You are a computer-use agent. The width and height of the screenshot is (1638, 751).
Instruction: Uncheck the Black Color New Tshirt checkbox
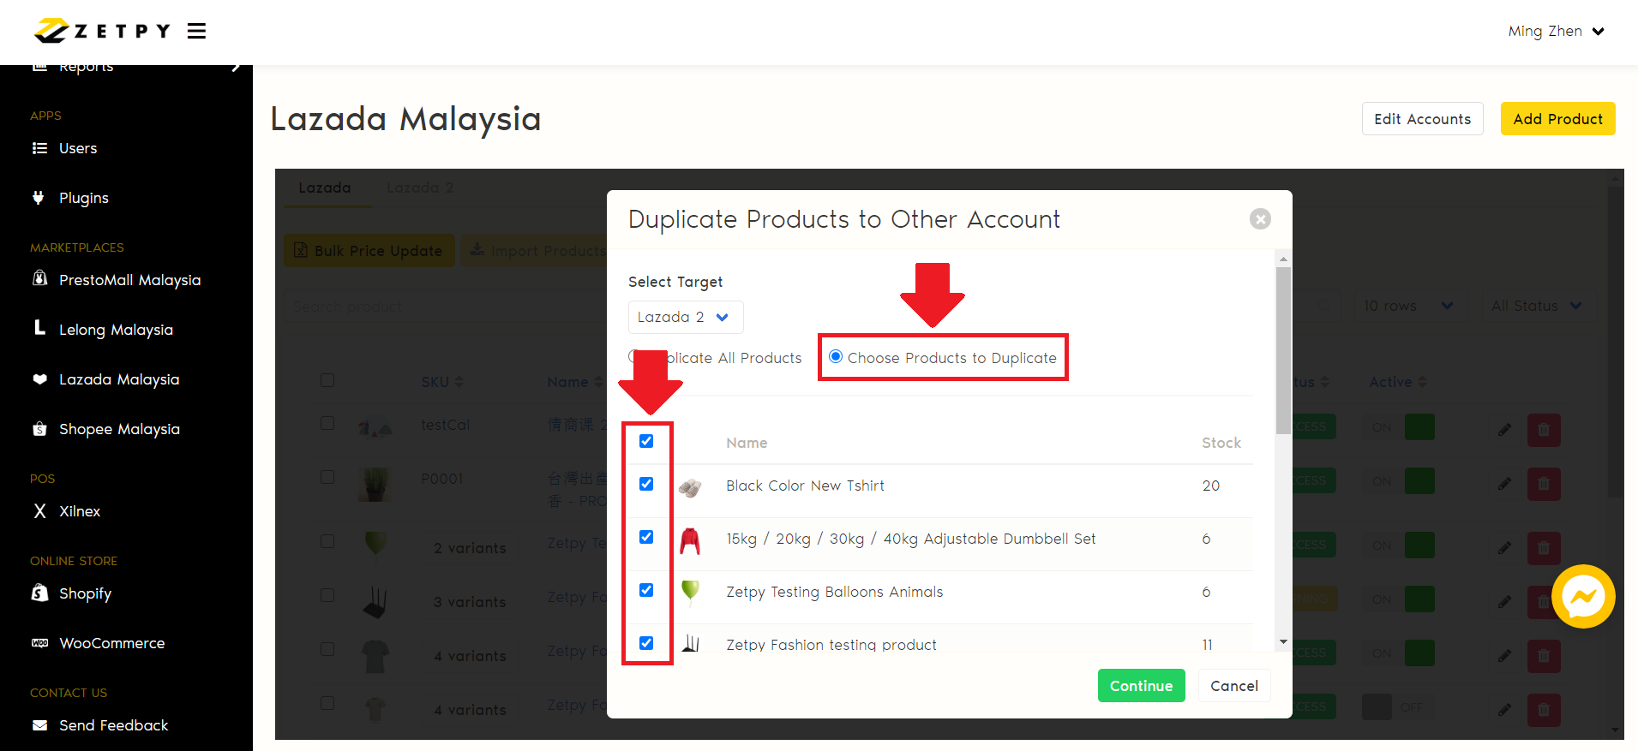(x=646, y=484)
